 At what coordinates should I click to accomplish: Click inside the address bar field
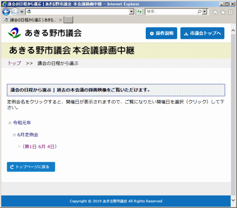pyautogui.click(x=77, y=11)
